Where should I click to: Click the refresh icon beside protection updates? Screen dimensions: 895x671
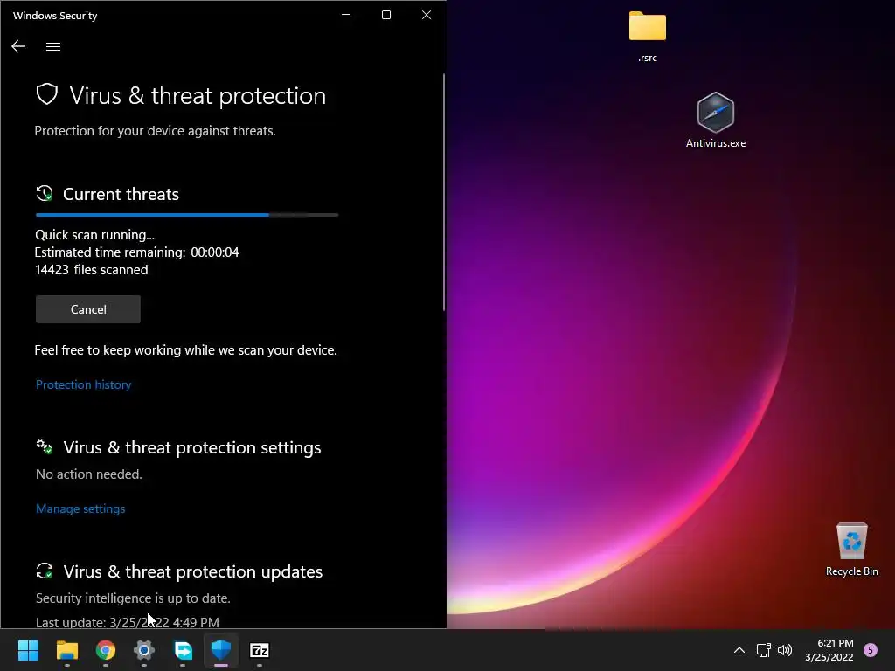45,571
